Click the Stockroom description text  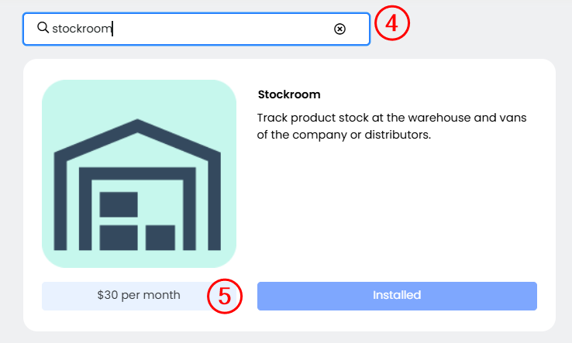pyautogui.click(x=397, y=126)
